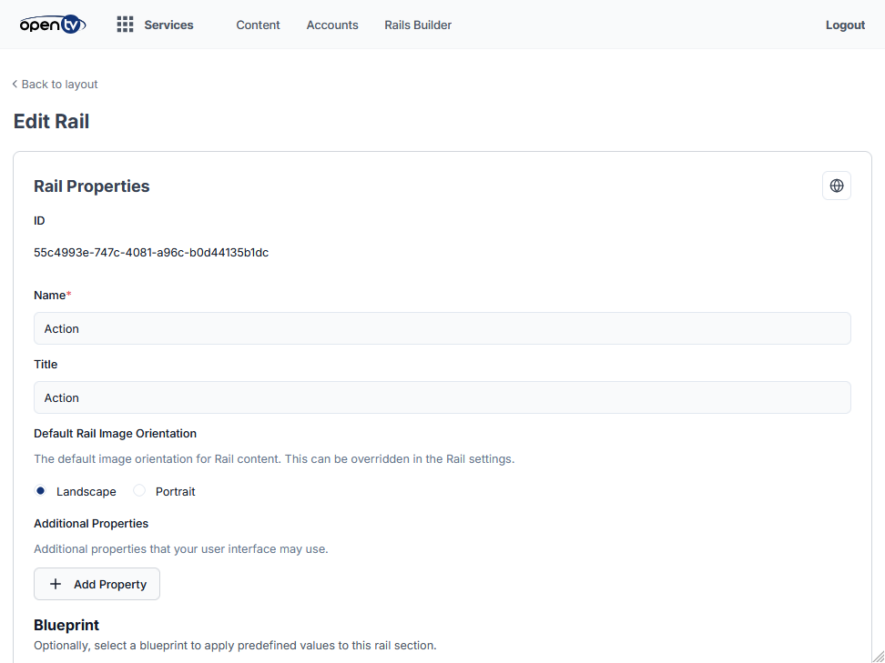Click the globe language icon
Screen dimensions: 885x663
pyautogui.click(x=836, y=186)
